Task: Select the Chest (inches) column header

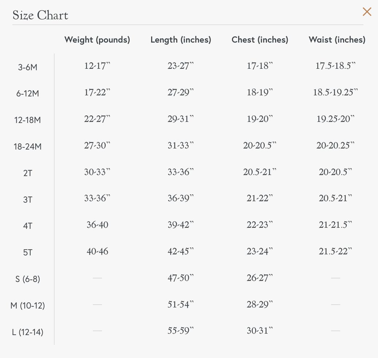Action: tap(260, 40)
